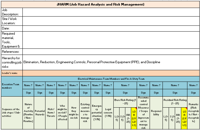Select 'Name ?' cell above Residual Risk Rating
The image size is (200, 130).
click(x=175, y=85)
